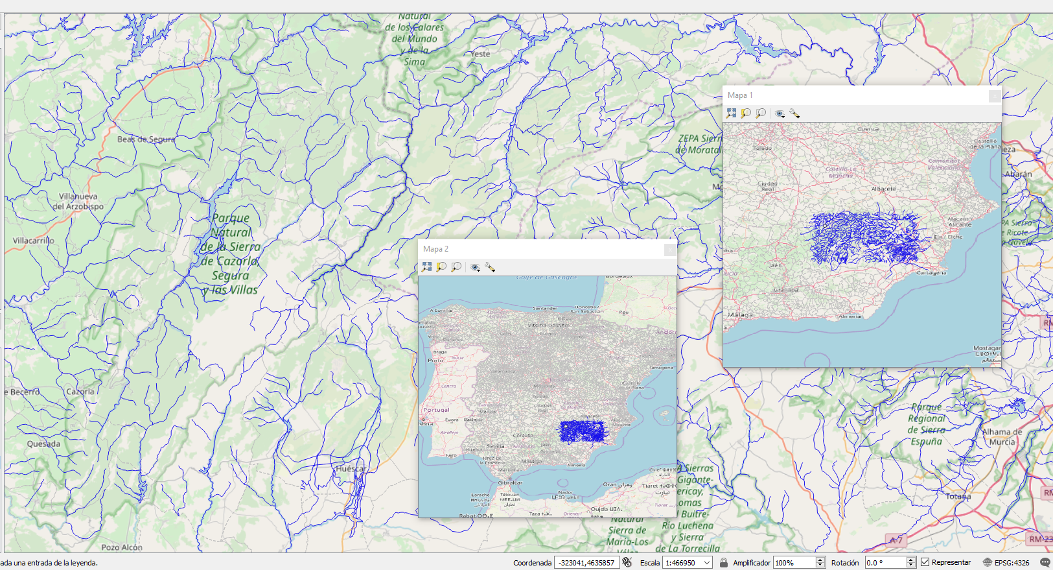Screen dimensions: 1053x570
Task: Click zoom full extent in Mapa 2
Action: pos(427,267)
